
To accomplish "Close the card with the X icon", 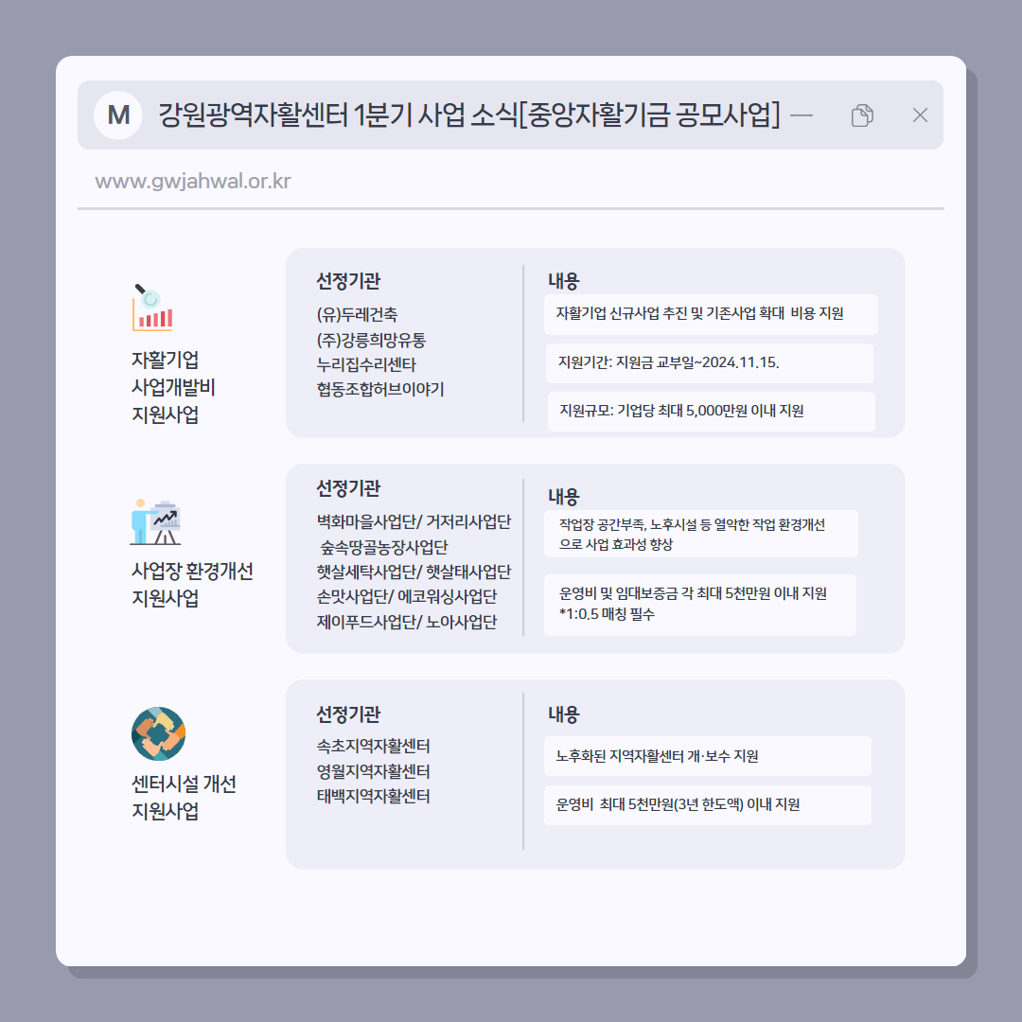I will [920, 115].
